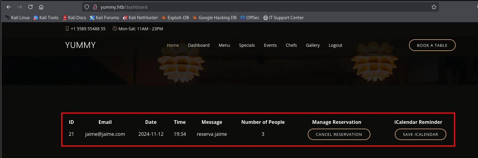Open the Events nav item
The image size is (478, 158).
[270, 45]
